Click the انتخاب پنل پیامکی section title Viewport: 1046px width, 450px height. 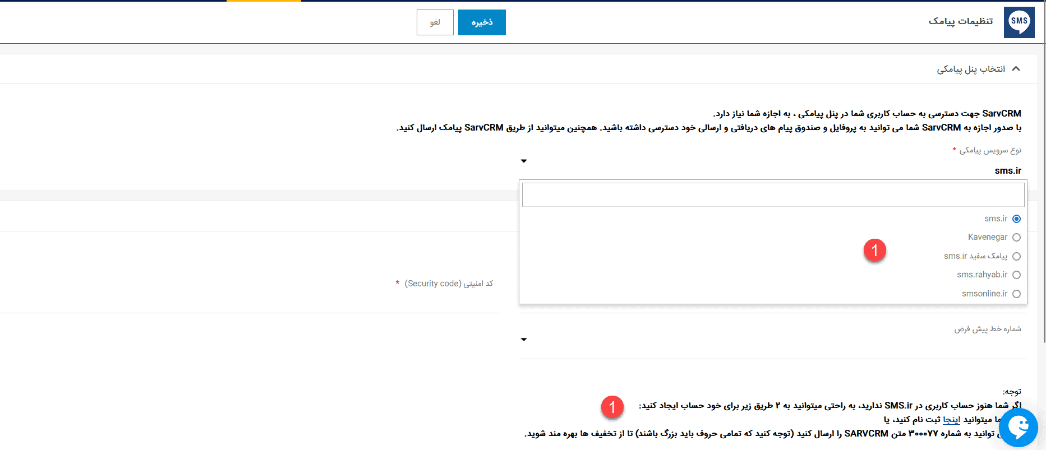971,69
